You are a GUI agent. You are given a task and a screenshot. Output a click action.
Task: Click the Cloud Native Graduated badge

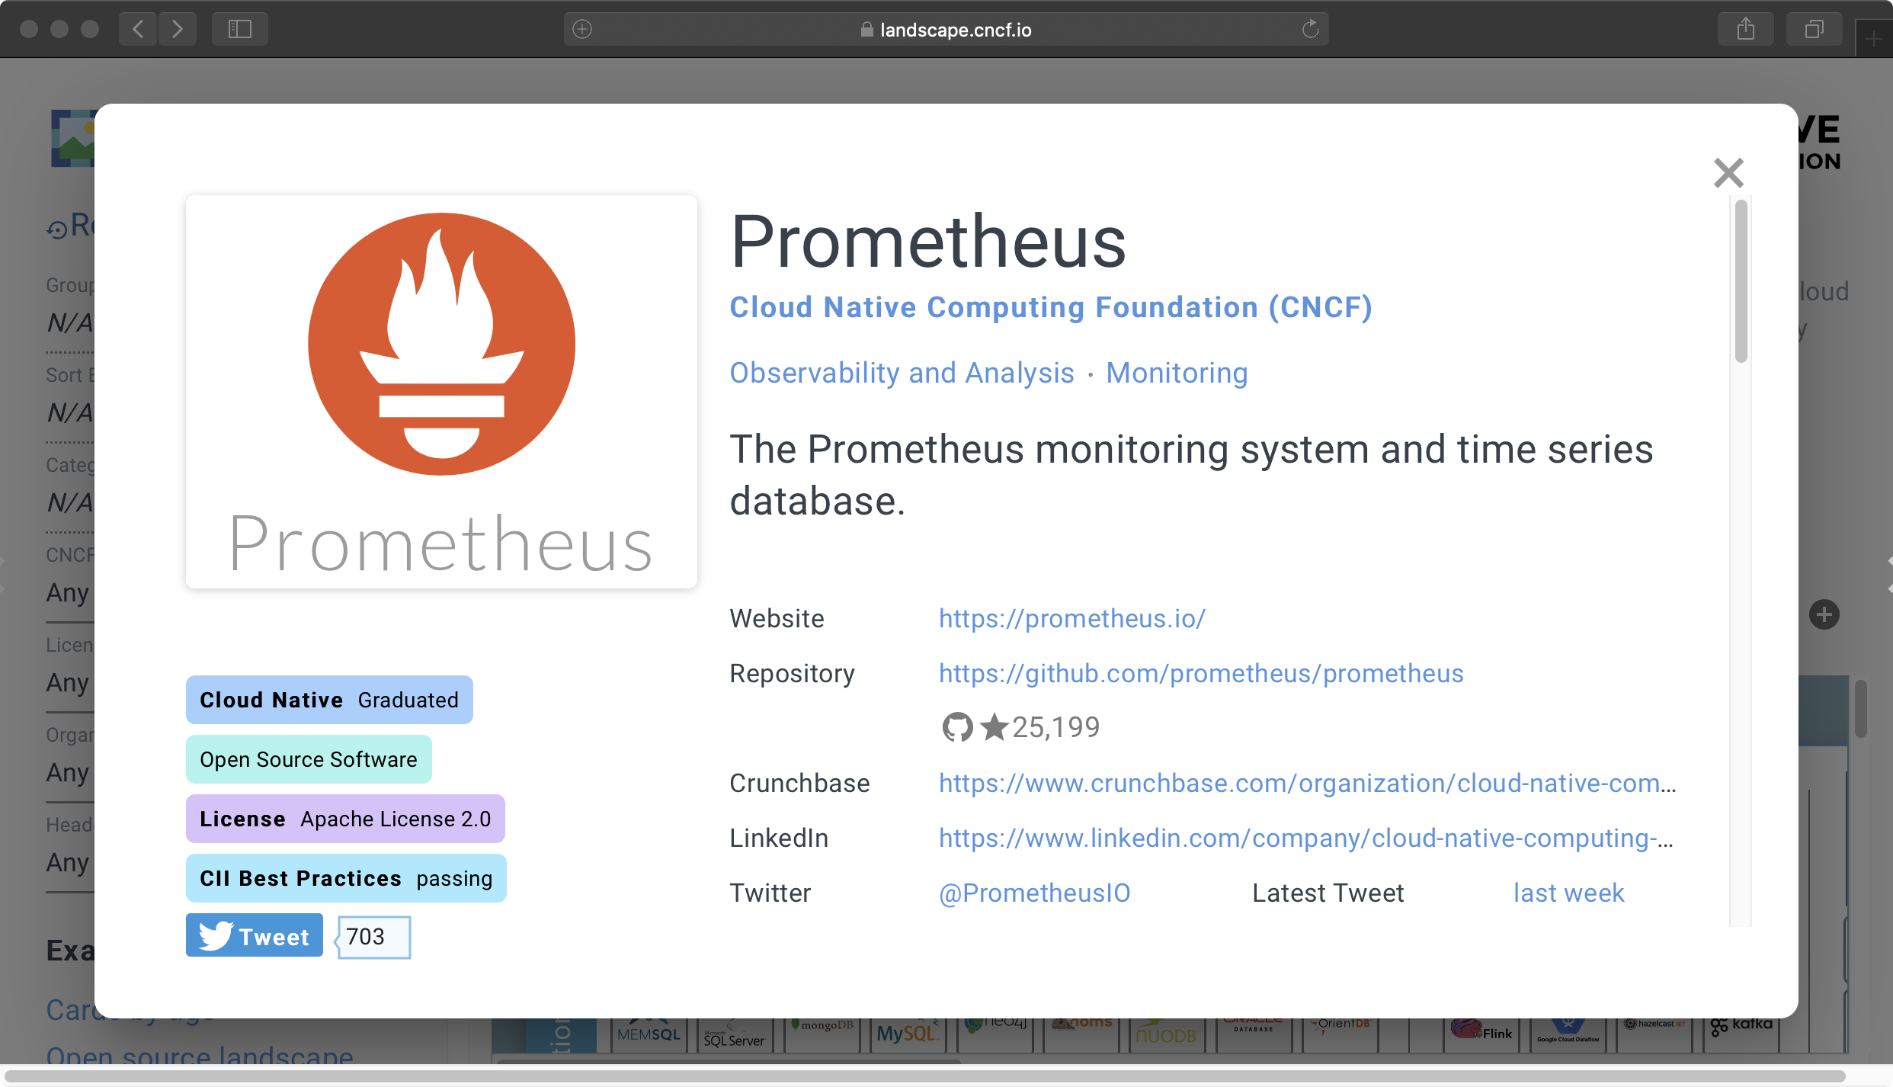tap(329, 700)
